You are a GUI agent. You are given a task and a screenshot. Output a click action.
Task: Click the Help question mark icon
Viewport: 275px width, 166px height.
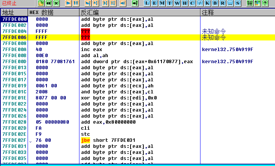pyautogui.click(x=265, y=3)
